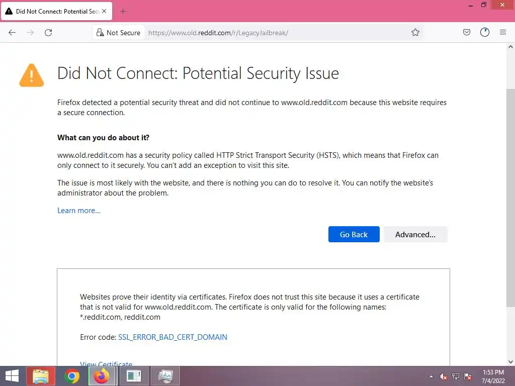Image resolution: width=515 pixels, height=386 pixels.
Task: Click the vertical scrollbar thumb
Action: coord(510,198)
